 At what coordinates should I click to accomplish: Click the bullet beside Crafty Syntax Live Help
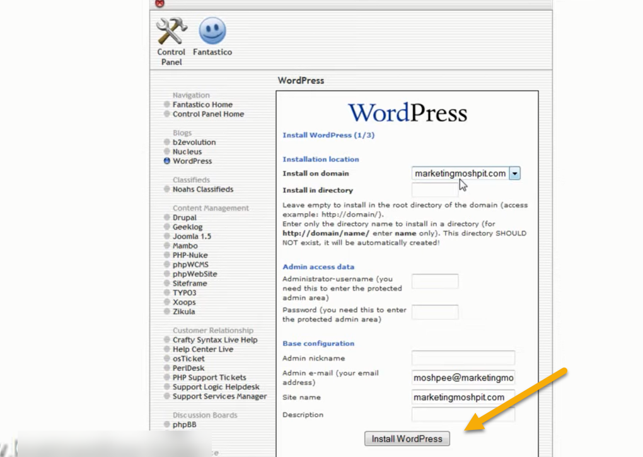(x=167, y=340)
